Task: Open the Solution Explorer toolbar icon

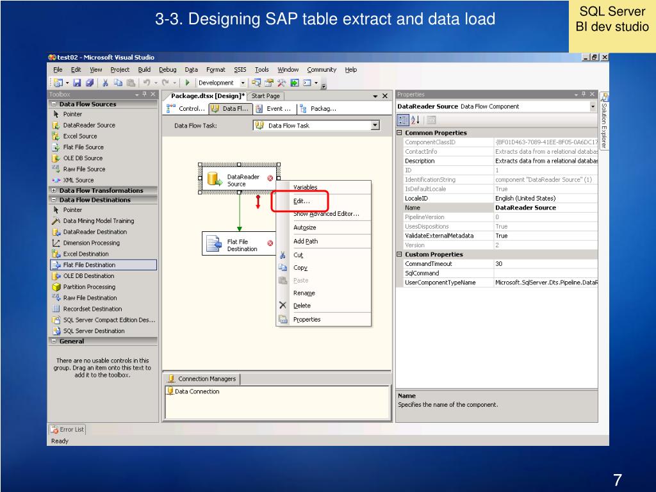Action: point(256,83)
